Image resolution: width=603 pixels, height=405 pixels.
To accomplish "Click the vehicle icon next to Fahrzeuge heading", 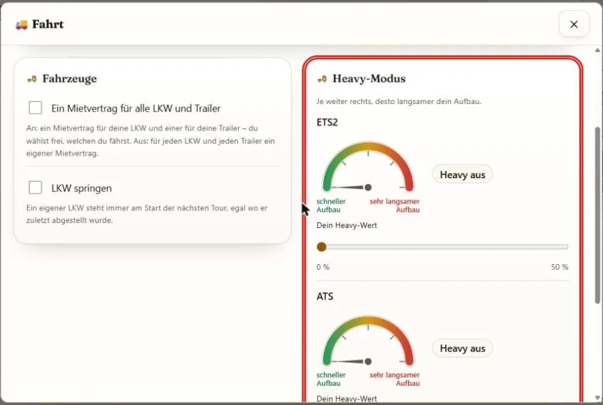I will pyautogui.click(x=32, y=79).
